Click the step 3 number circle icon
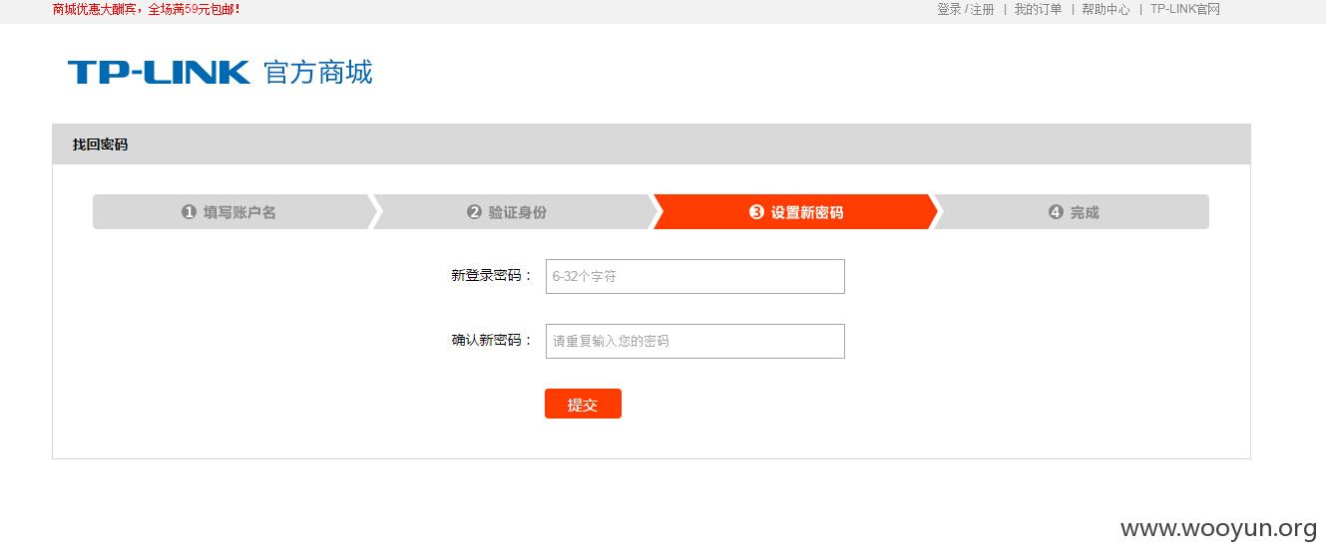The width and height of the screenshot is (1326, 557). (x=756, y=212)
